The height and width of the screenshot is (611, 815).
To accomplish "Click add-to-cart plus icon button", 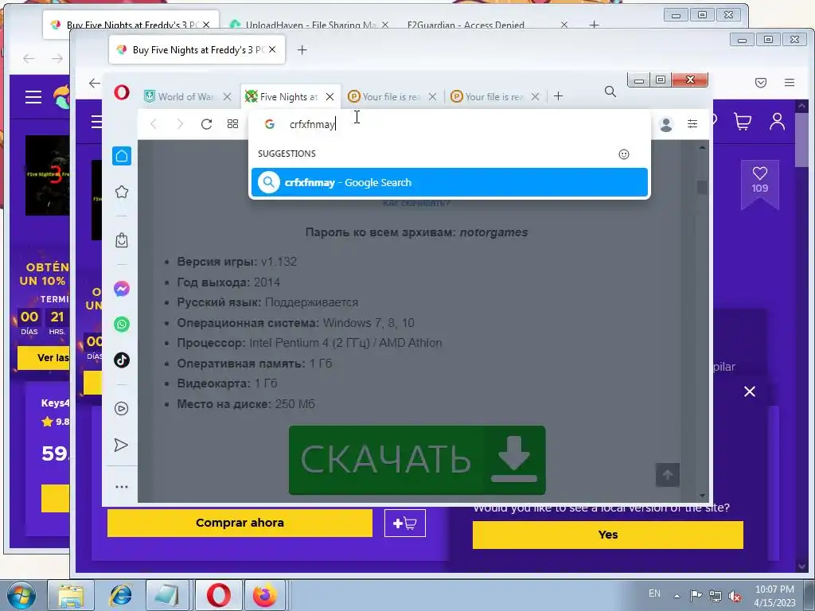I will [405, 523].
